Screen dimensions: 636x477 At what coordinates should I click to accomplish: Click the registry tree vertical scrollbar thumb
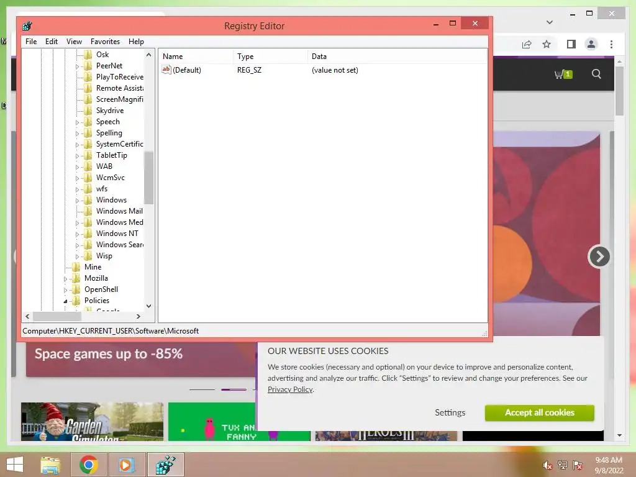(x=149, y=178)
